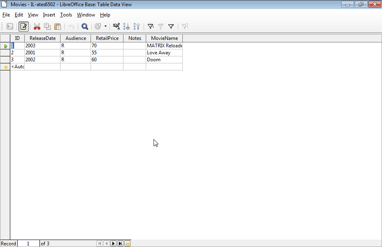Click the green current-row marker for row 1
This screenshot has height=247, width=382.
tap(5, 46)
